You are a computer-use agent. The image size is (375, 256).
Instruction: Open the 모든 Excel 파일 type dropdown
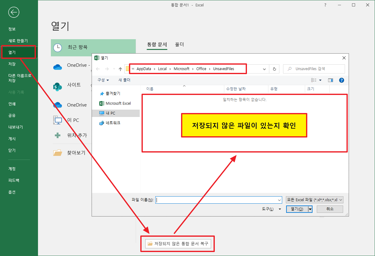coord(314,200)
